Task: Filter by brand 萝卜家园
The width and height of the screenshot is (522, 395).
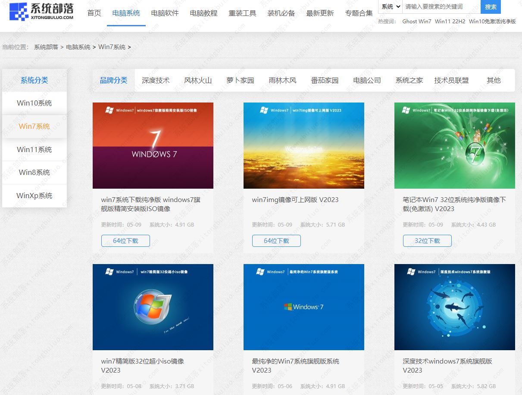Action: pos(240,80)
